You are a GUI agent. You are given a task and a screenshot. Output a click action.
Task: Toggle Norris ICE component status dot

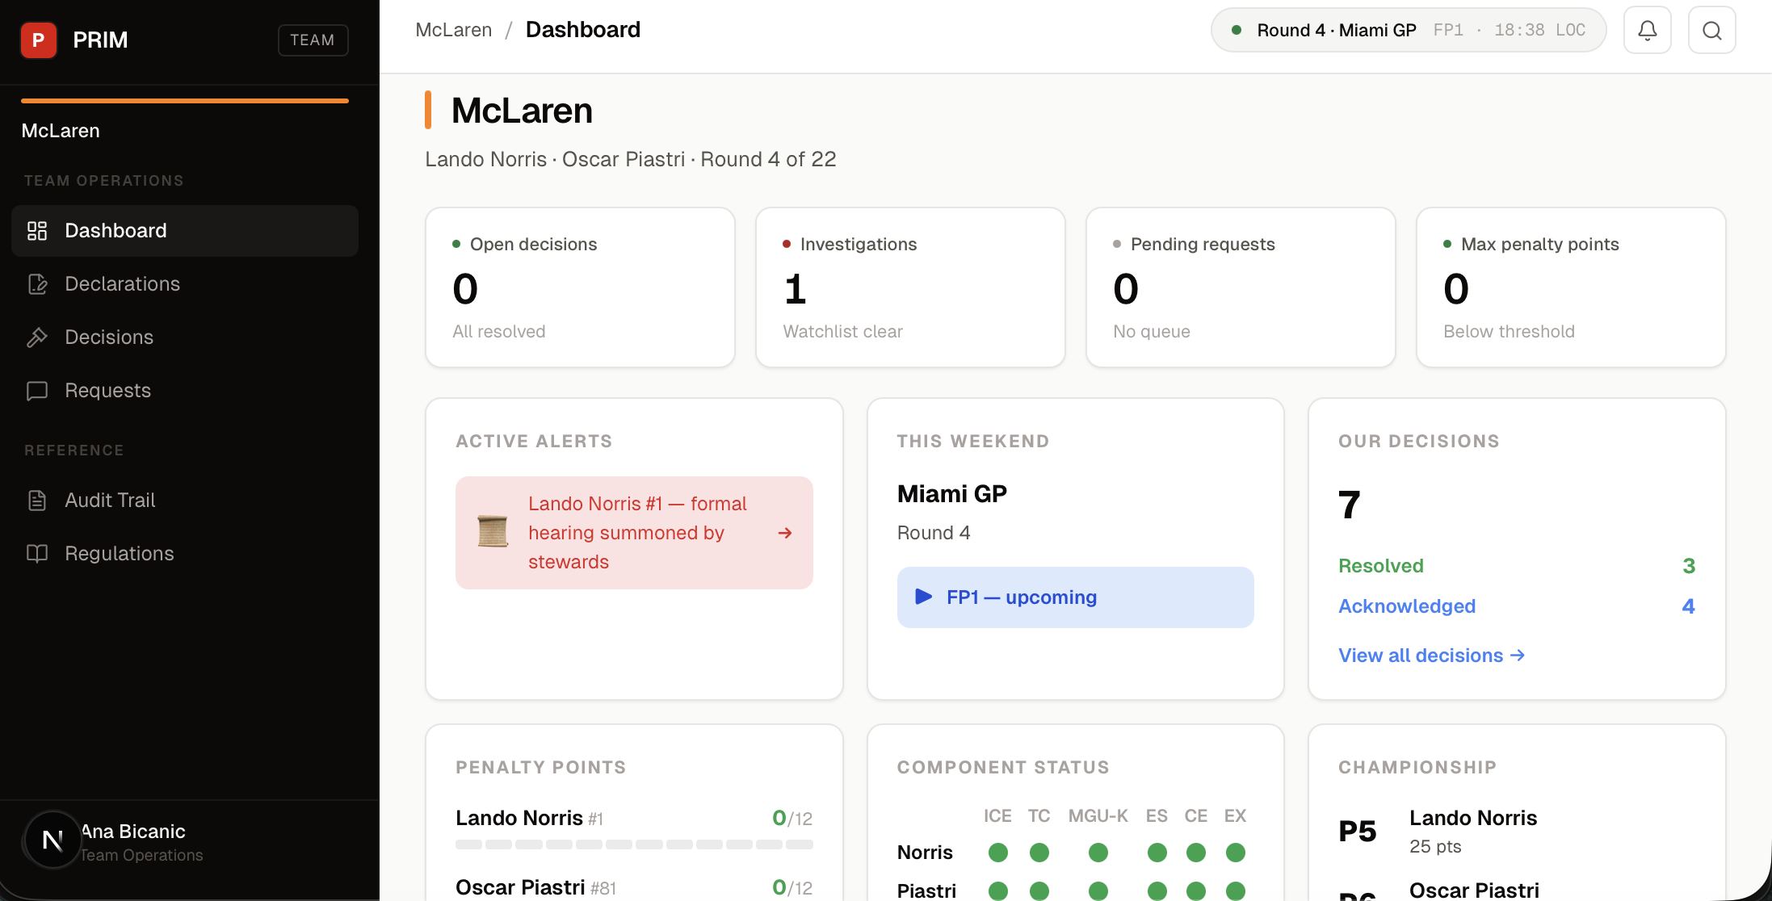997,852
